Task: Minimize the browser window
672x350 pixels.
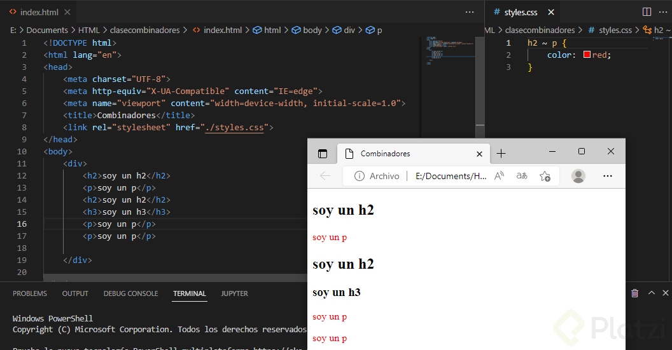Action: 552,151
